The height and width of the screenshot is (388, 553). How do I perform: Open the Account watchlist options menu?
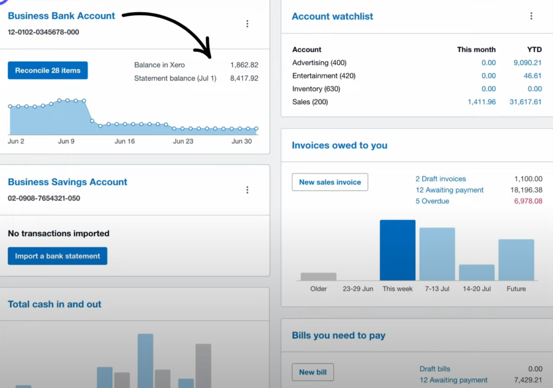coord(531,16)
